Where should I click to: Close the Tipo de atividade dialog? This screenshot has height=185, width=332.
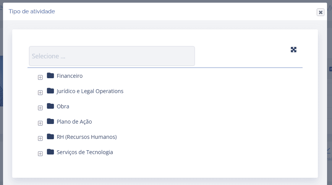321,12
